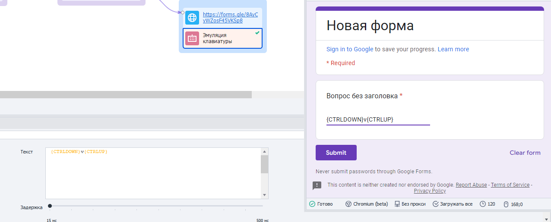Click the keyboard emulation action icon
Viewport: 551px width, 222px height.
point(192,38)
